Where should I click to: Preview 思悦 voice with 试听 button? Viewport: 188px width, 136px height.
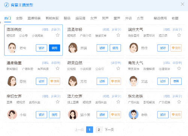[x=41, y=81]
